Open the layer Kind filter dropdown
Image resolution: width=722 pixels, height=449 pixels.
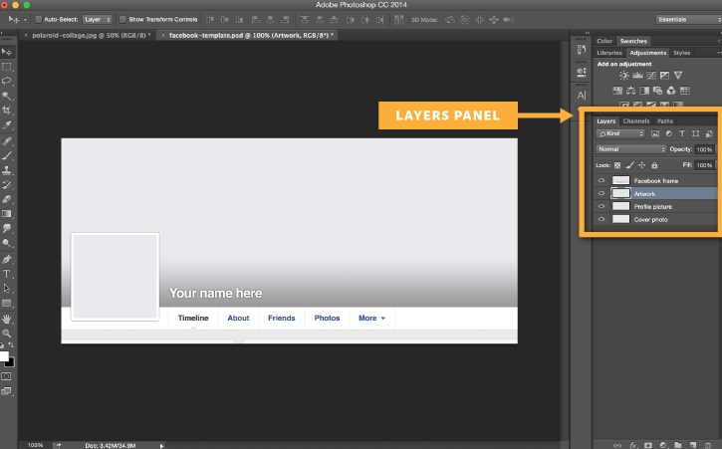click(619, 133)
